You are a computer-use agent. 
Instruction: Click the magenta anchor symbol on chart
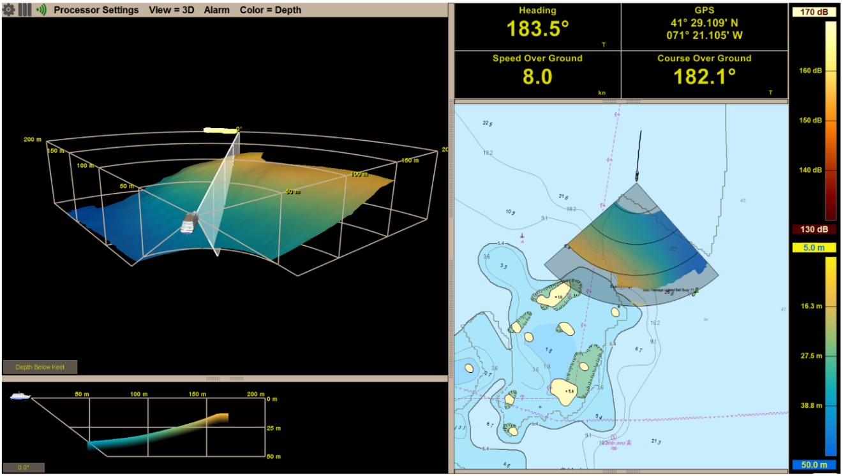(522, 242)
